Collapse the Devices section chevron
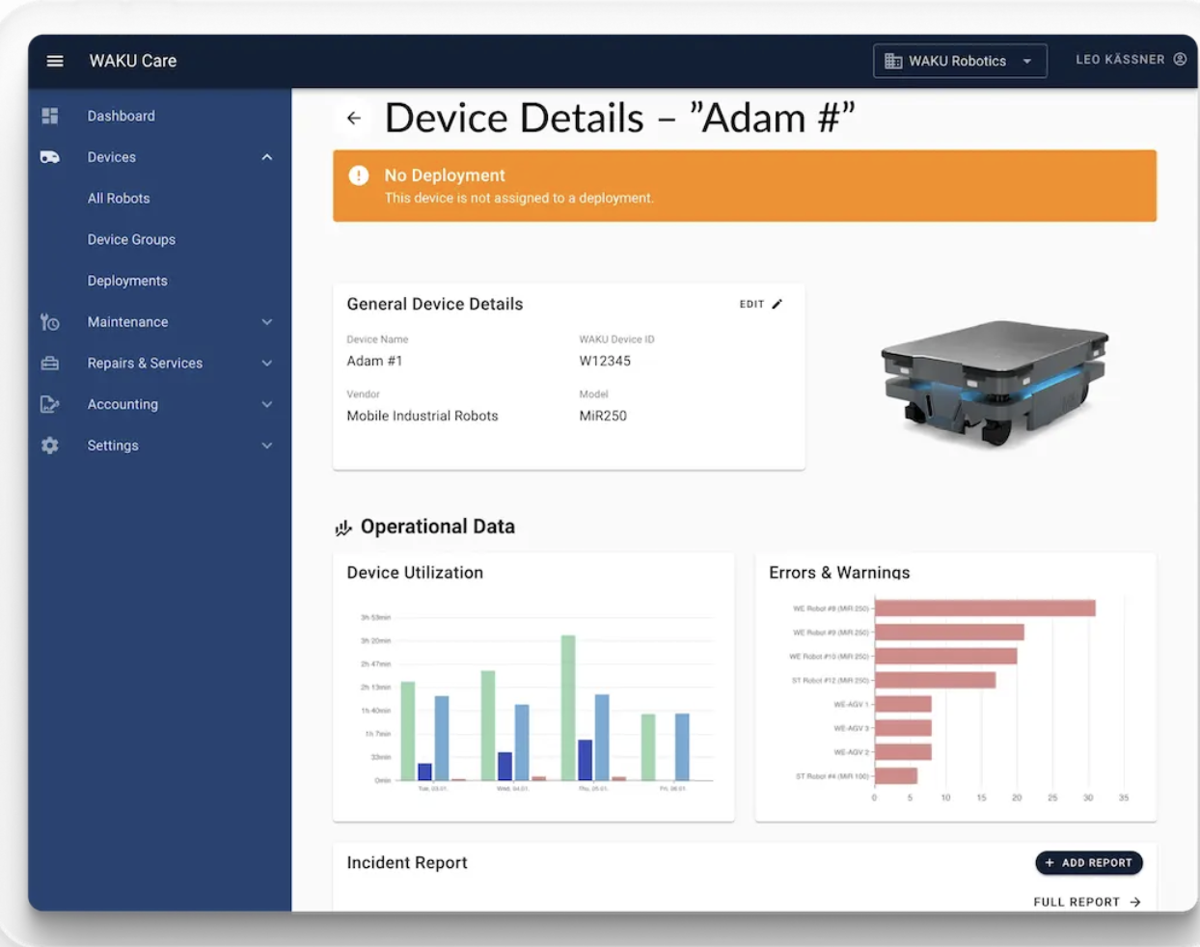 (267, 157)
